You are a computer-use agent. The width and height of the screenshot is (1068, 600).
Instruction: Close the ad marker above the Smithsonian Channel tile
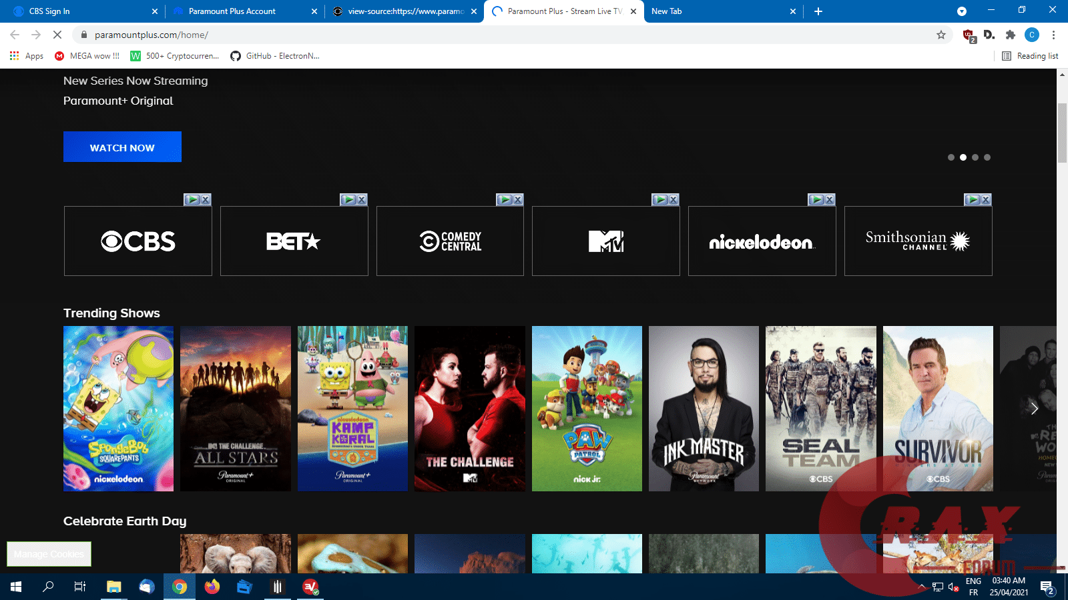coord(986,199)
